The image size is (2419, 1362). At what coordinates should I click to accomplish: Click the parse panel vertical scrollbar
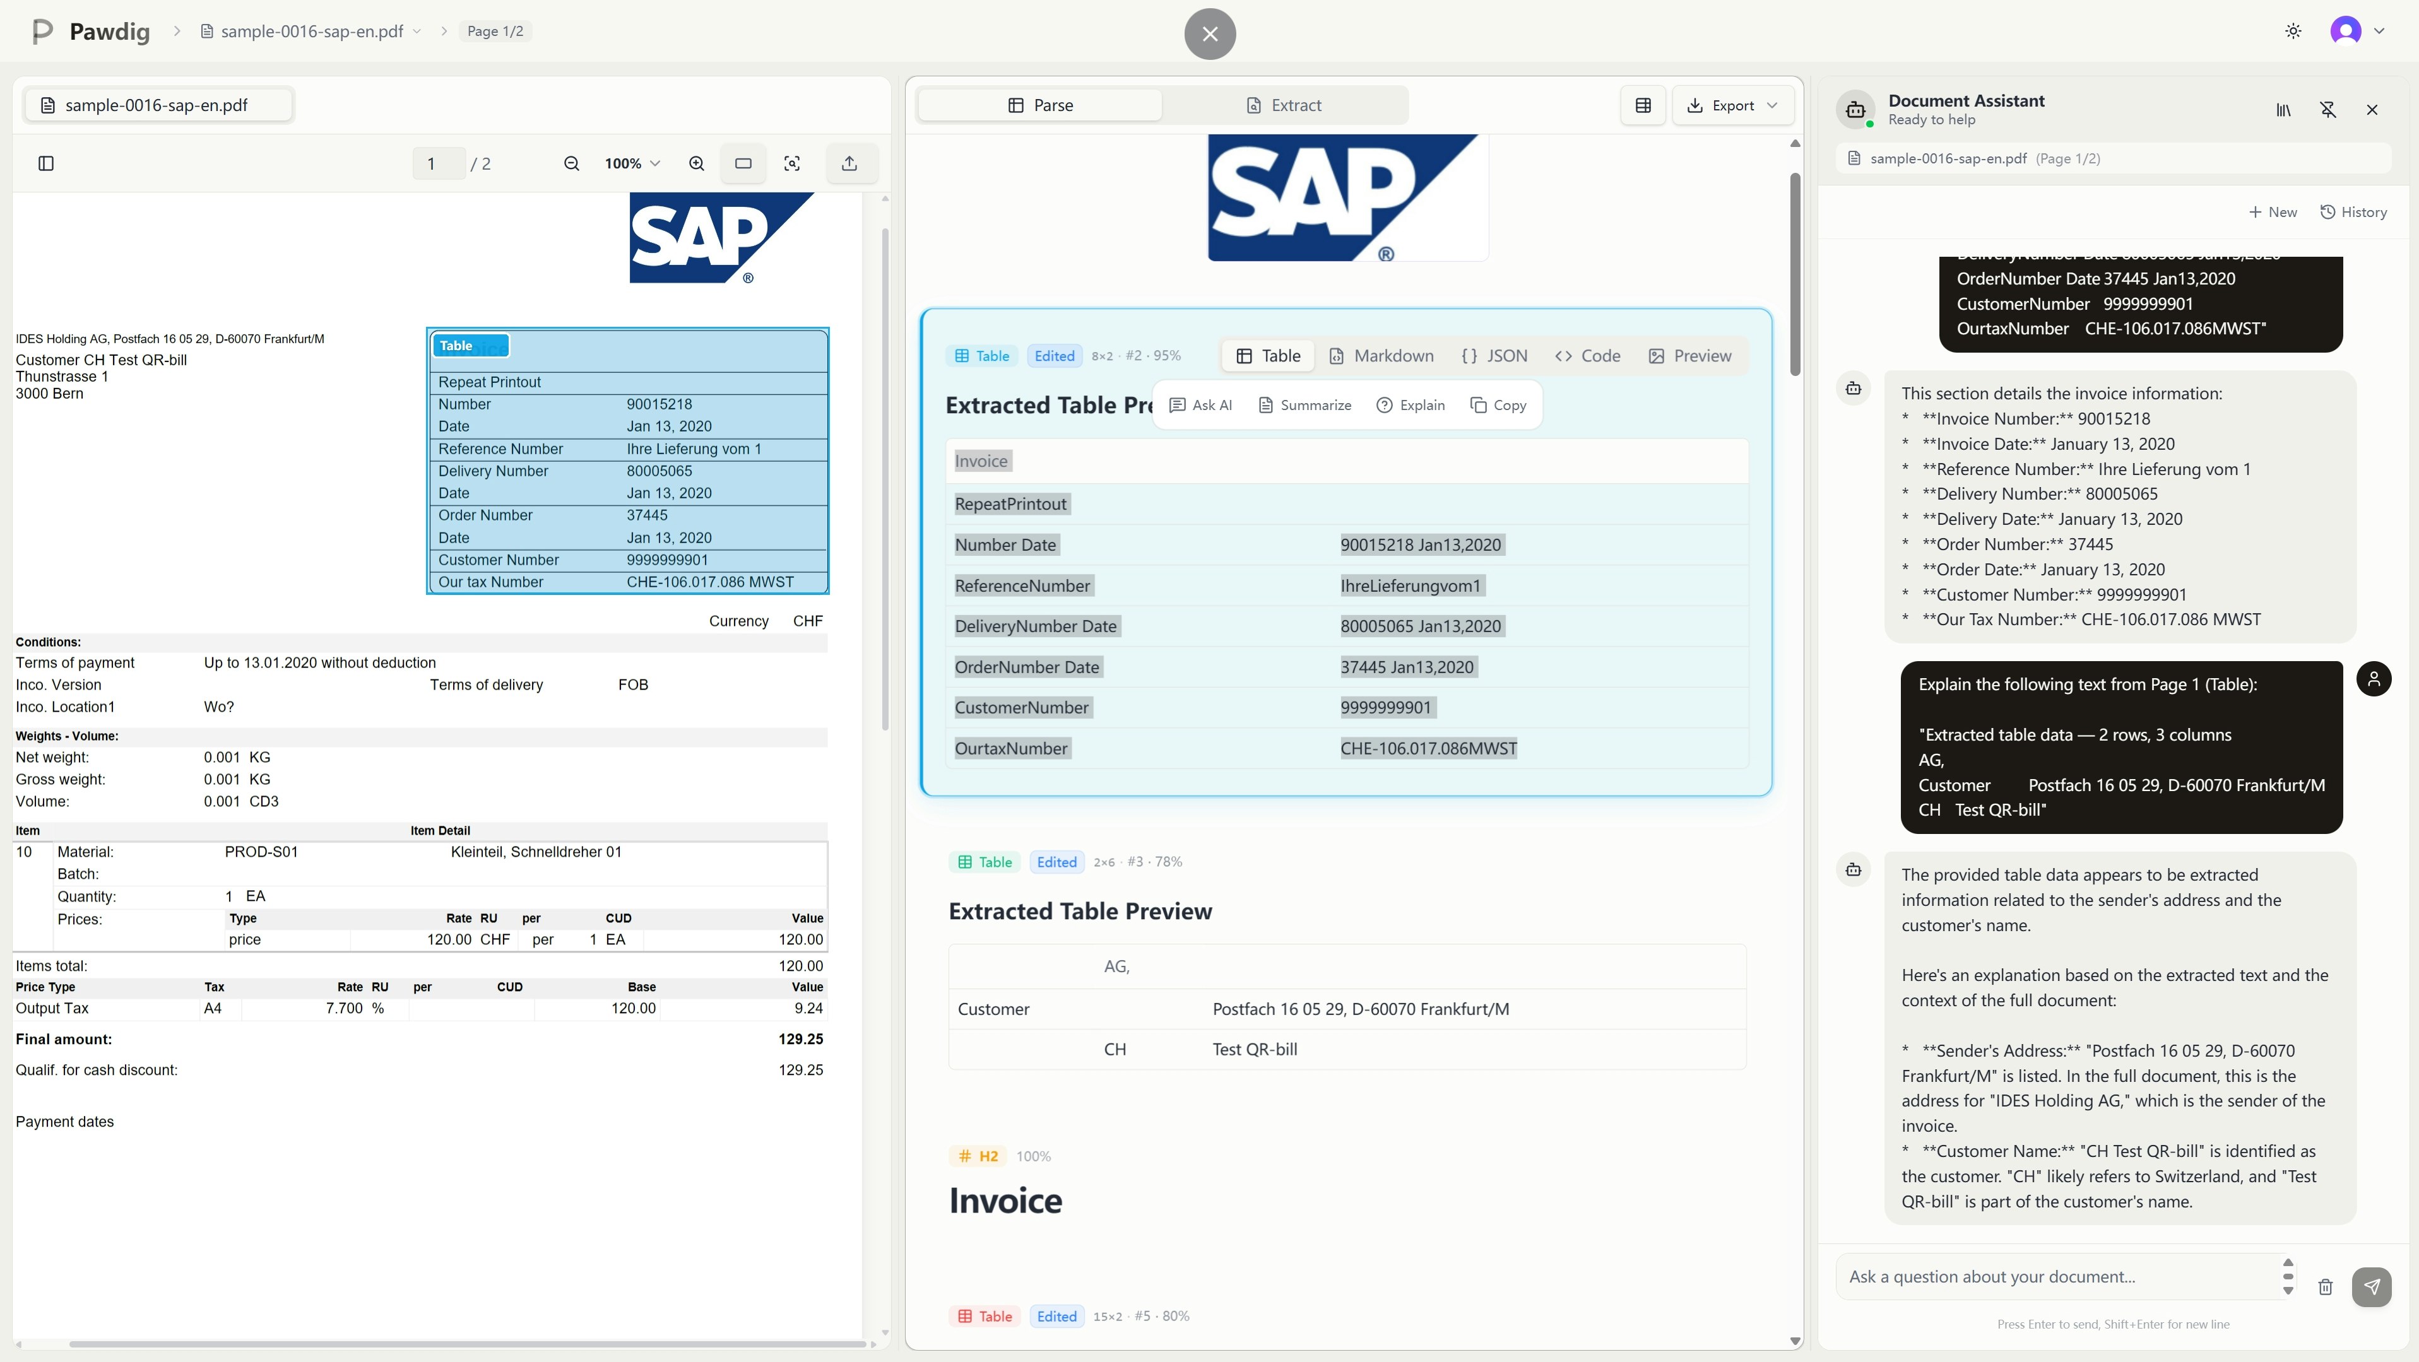click(x=1795, y=273)
